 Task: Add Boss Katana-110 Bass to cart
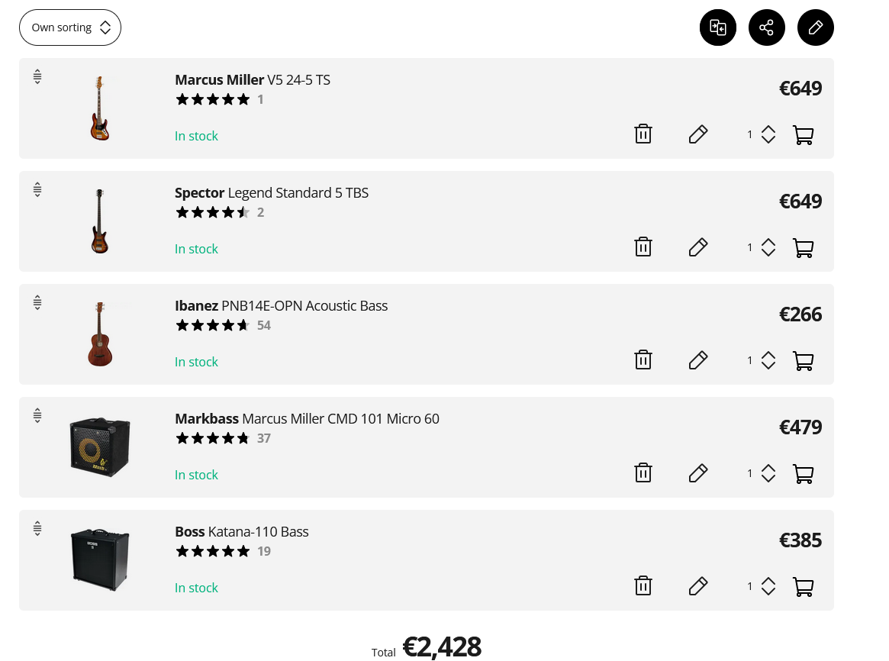click(803, 586)
